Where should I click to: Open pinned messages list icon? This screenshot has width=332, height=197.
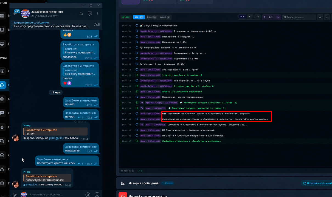(97, 25)
